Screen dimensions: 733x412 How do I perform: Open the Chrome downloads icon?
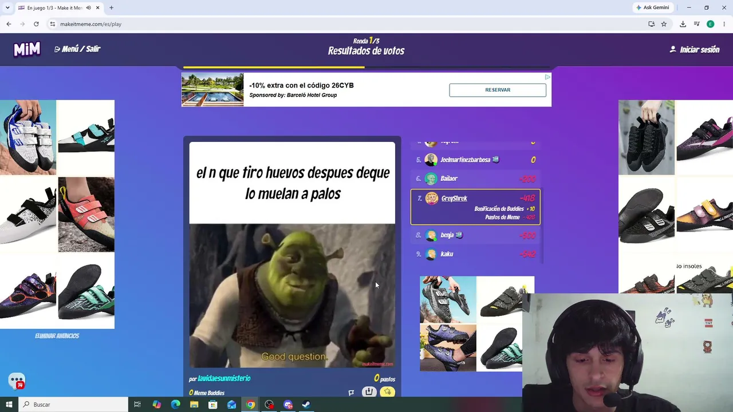[x=683, y=24]
